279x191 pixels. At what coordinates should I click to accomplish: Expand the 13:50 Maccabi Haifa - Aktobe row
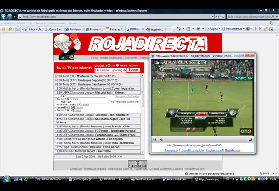coord(98,93)
